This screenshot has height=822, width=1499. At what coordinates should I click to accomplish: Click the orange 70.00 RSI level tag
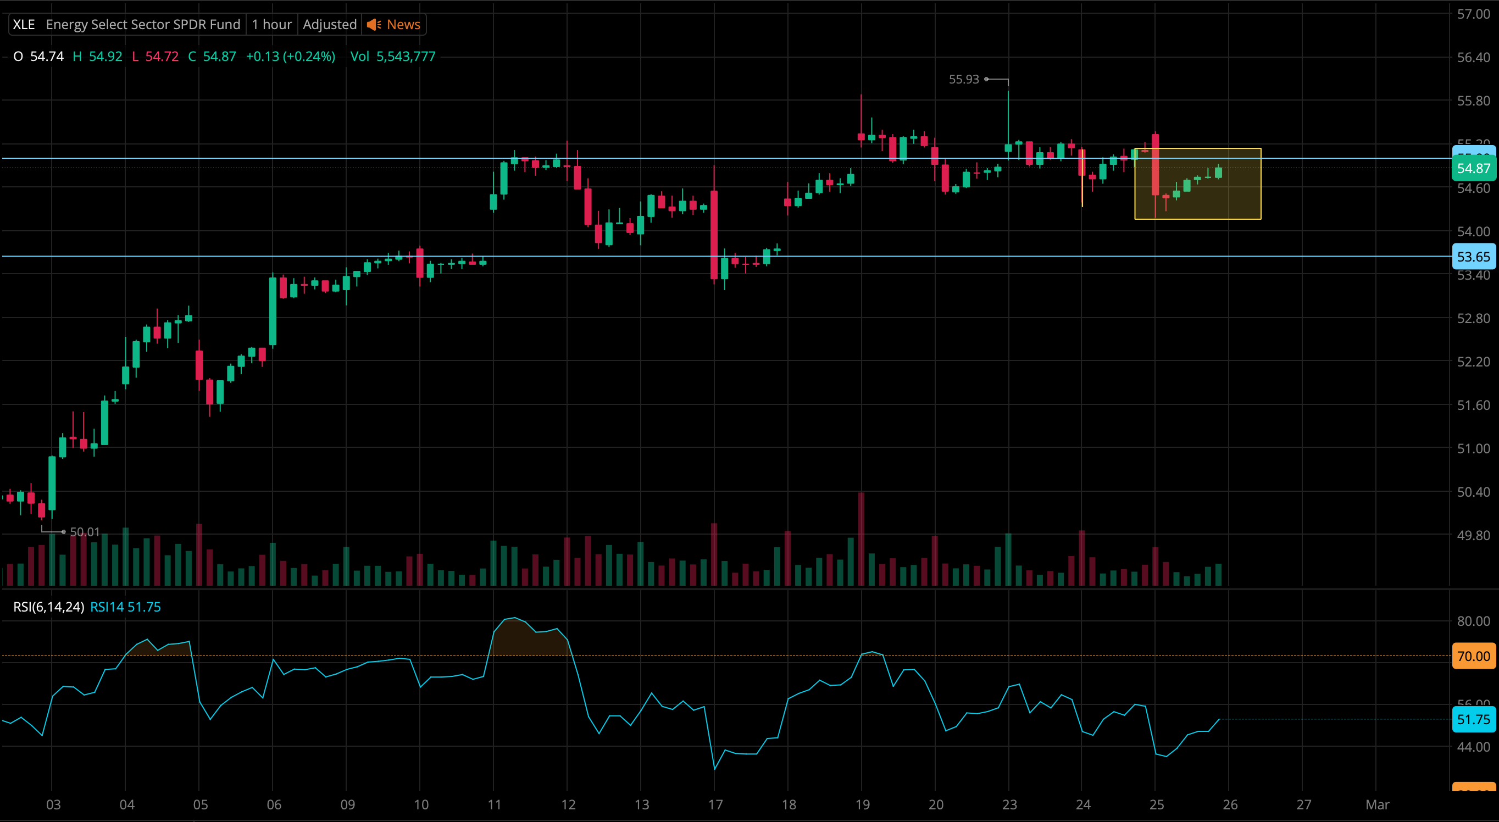pyautogui.click(x=1473, y=656)
